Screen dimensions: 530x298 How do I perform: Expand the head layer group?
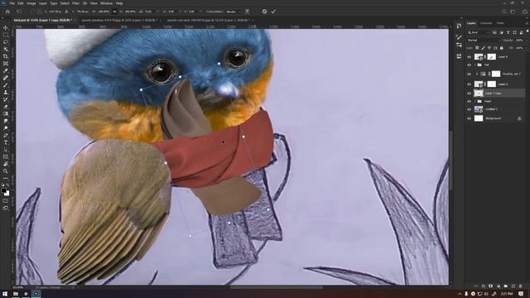coord(475,101)
